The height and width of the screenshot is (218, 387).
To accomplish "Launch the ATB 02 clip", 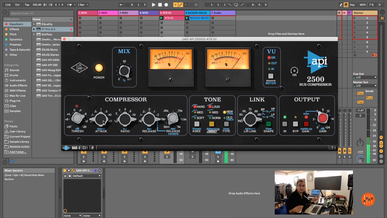I will pyautogui.click(x=161, y=18).
